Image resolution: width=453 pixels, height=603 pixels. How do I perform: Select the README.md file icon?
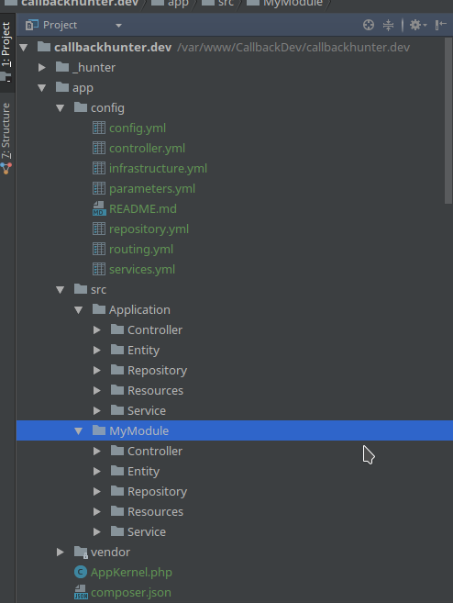[x=99, y=209]
